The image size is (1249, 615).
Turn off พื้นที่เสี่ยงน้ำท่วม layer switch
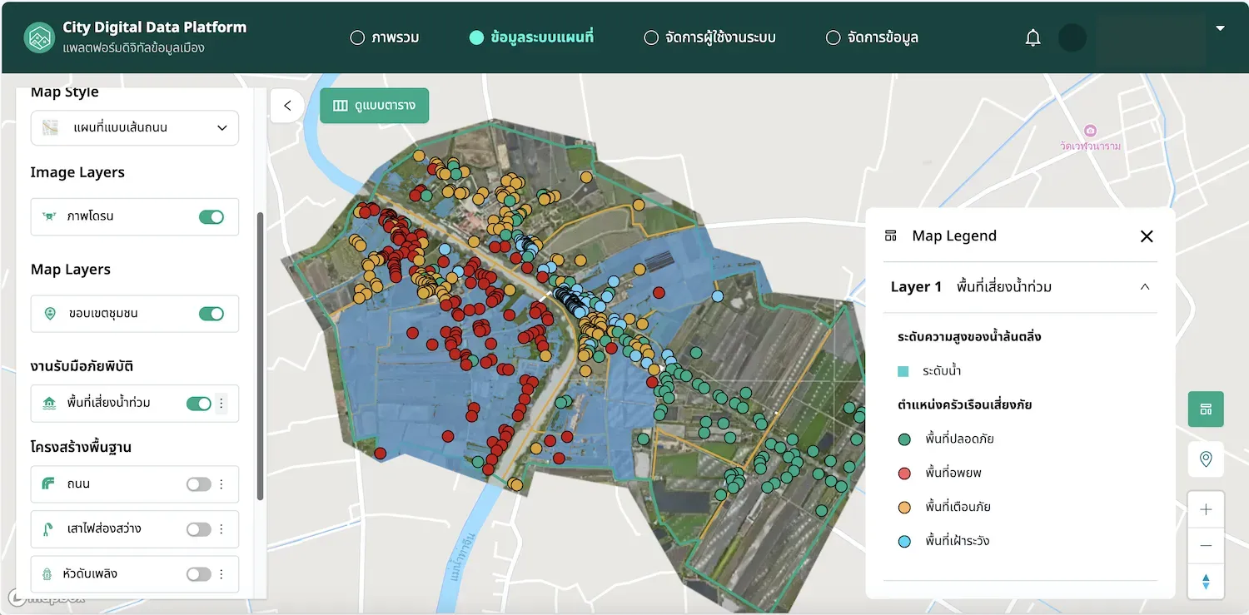[x=199, y=404]
